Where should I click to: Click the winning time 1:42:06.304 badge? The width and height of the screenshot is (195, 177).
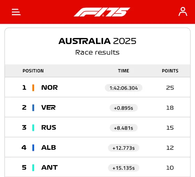[x=124, y=88]
